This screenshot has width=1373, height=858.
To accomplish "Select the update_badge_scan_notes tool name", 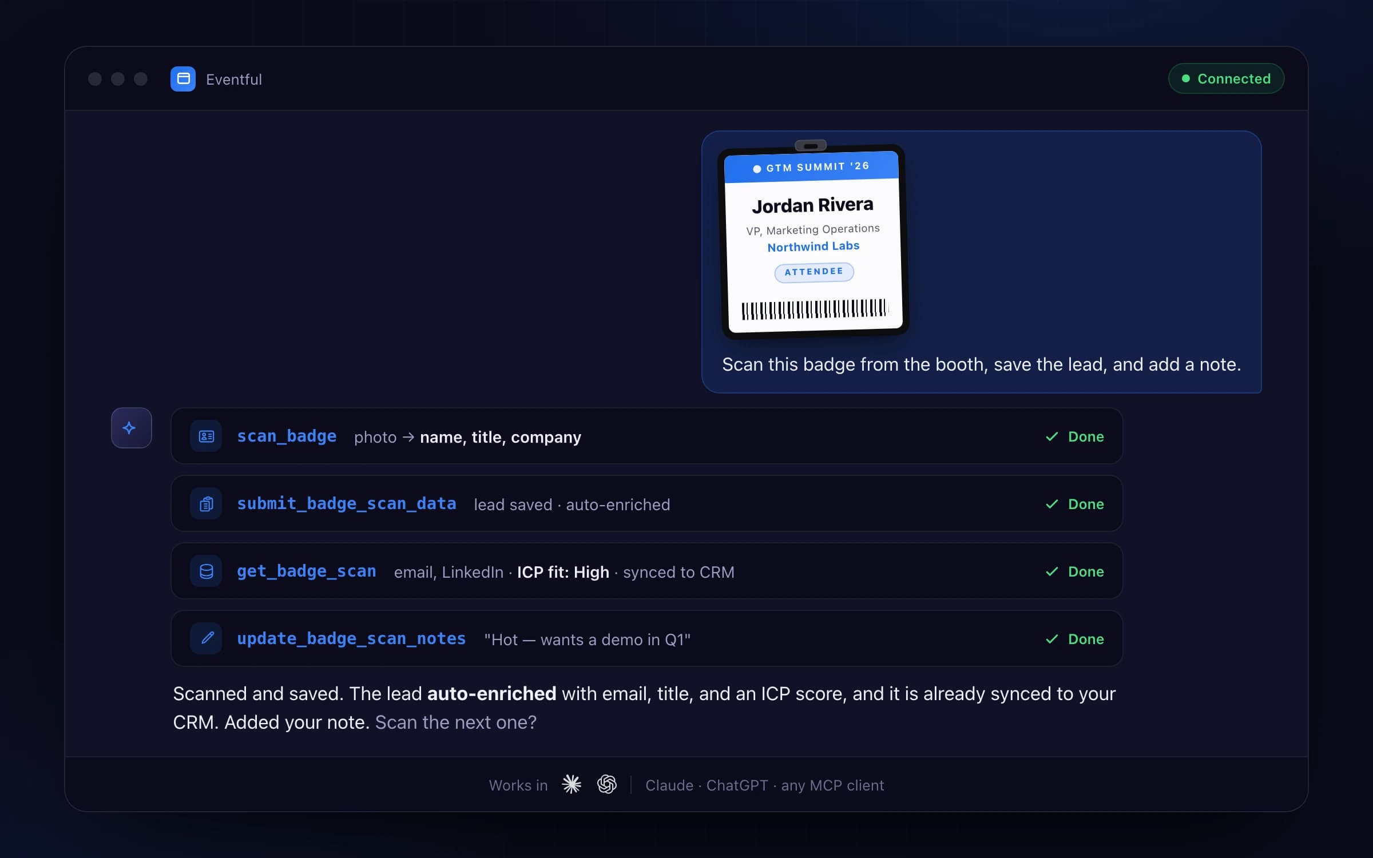I will [x=351, y=638].
